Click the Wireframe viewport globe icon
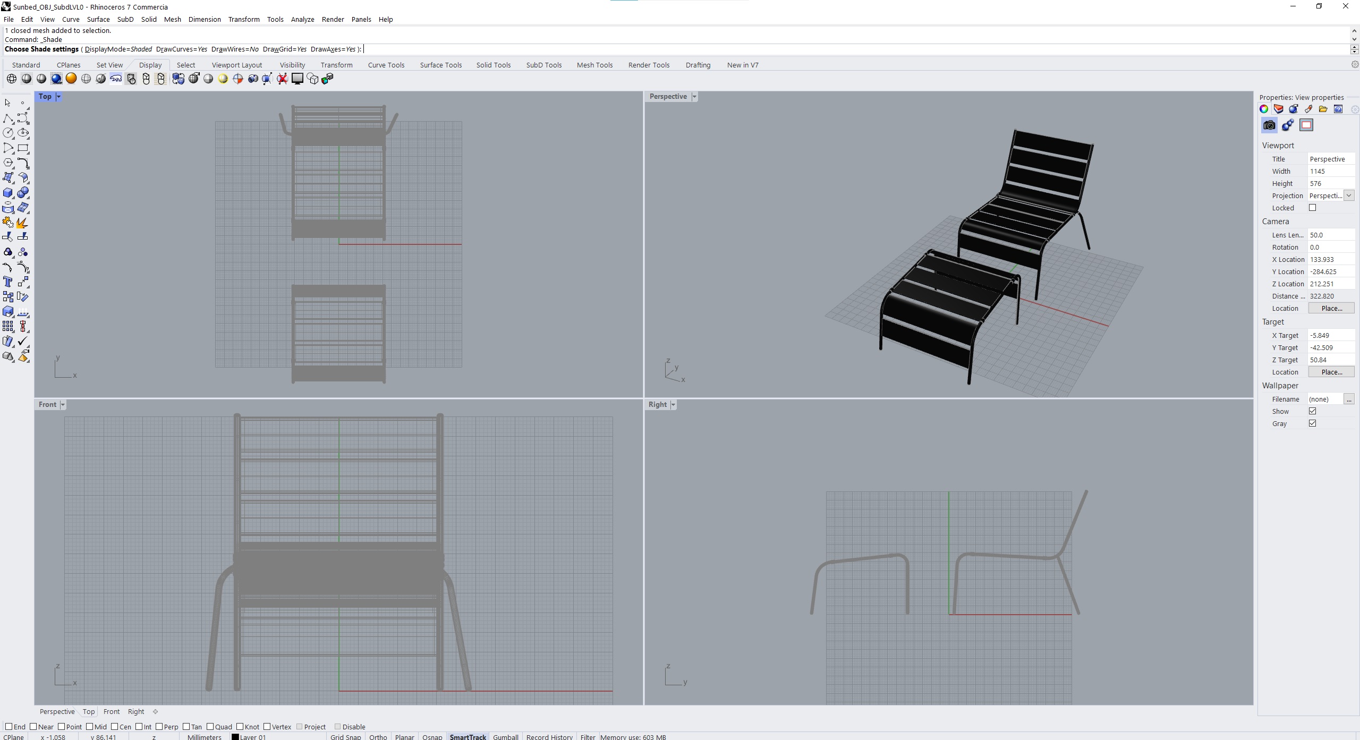This screenshot has height=740, width=1360. [11, 79]
